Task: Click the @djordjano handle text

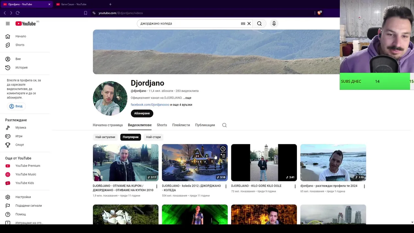Action: pos(138,91)
